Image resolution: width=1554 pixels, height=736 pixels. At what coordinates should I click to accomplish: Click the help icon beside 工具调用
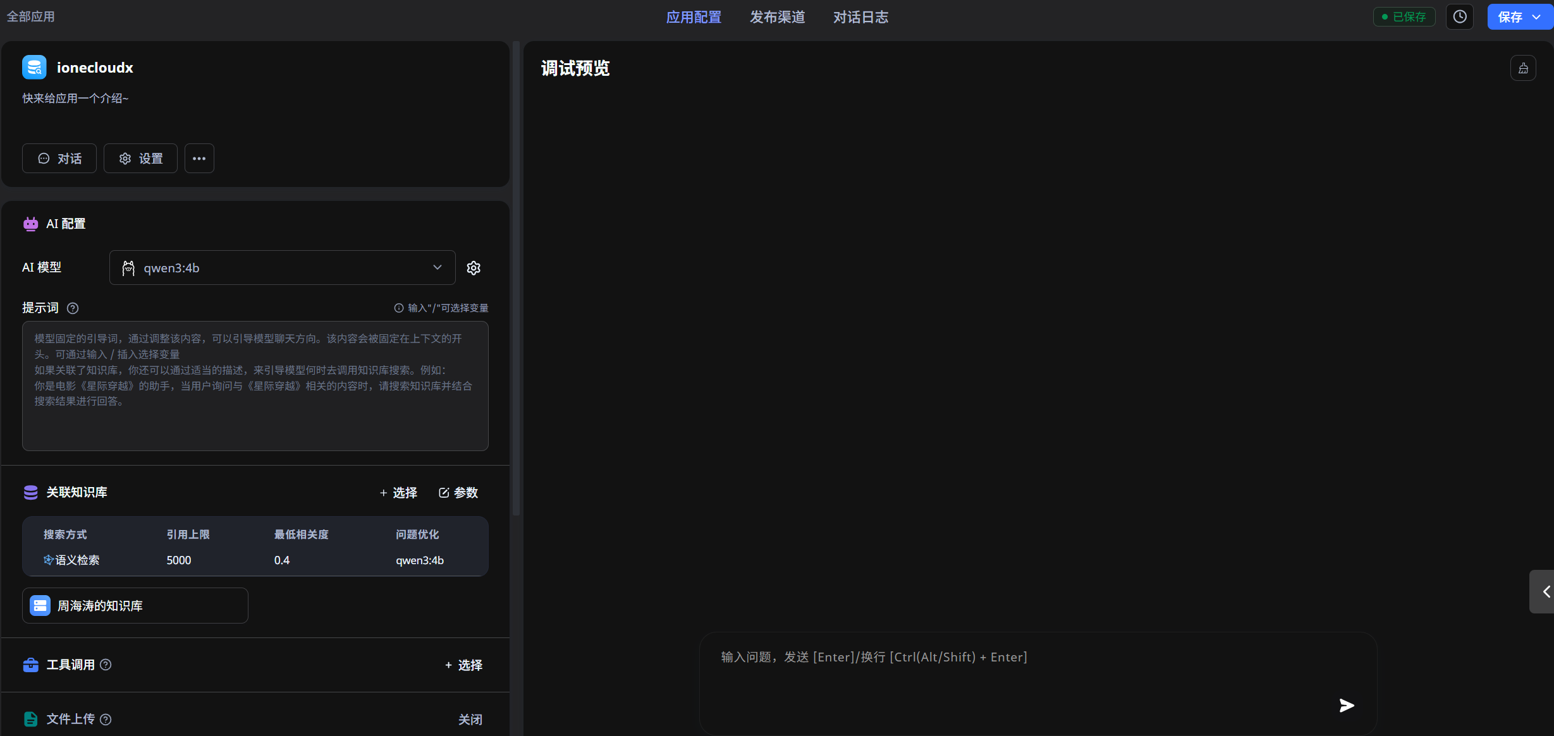click(106, 665)
